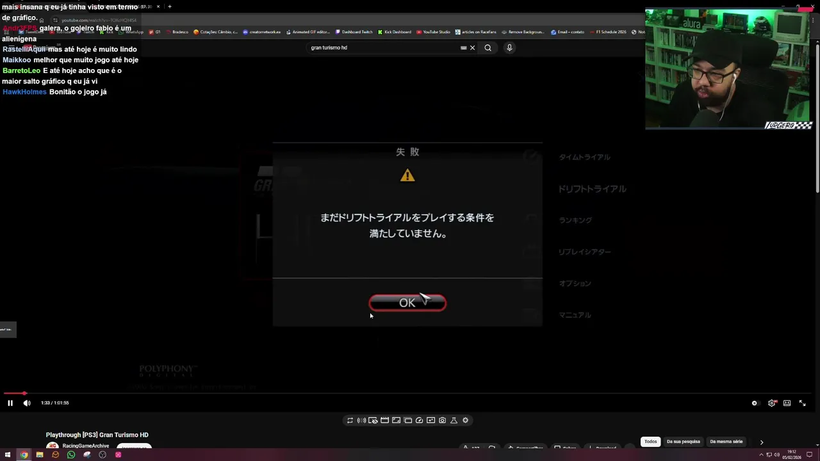Start voice search with the microphone
The width and height of the screenshot is (820, 461).
(509, 47)
